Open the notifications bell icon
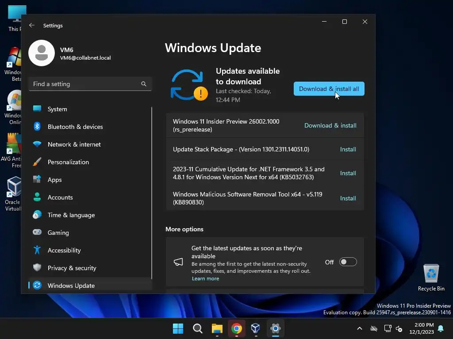This screenshot has height=339, width=453. click(441, 328)
